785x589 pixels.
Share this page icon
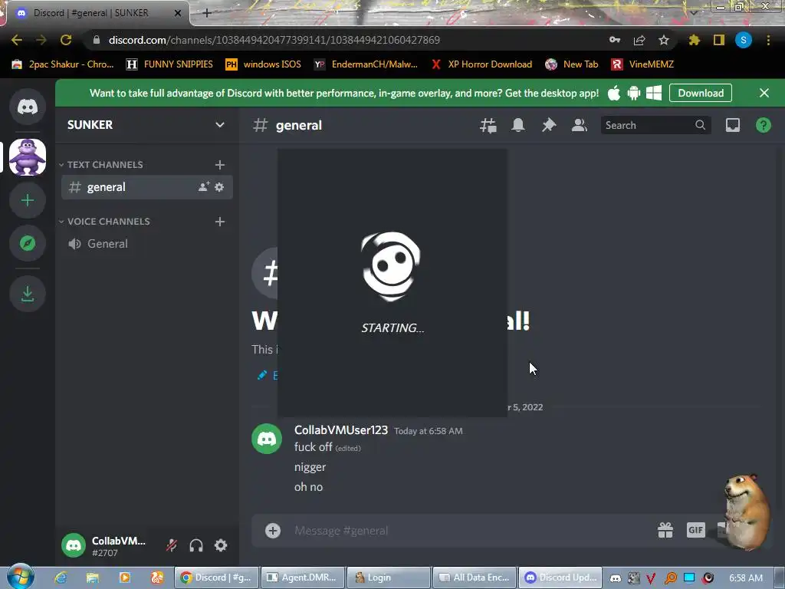[639, 40]
